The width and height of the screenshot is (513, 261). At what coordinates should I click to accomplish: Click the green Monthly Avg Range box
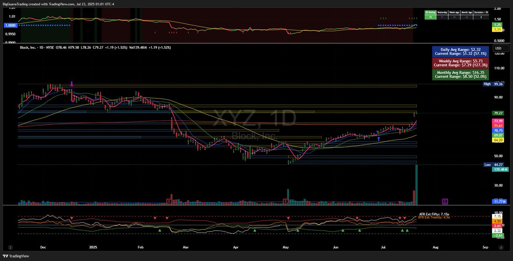[x=460, y=74]
